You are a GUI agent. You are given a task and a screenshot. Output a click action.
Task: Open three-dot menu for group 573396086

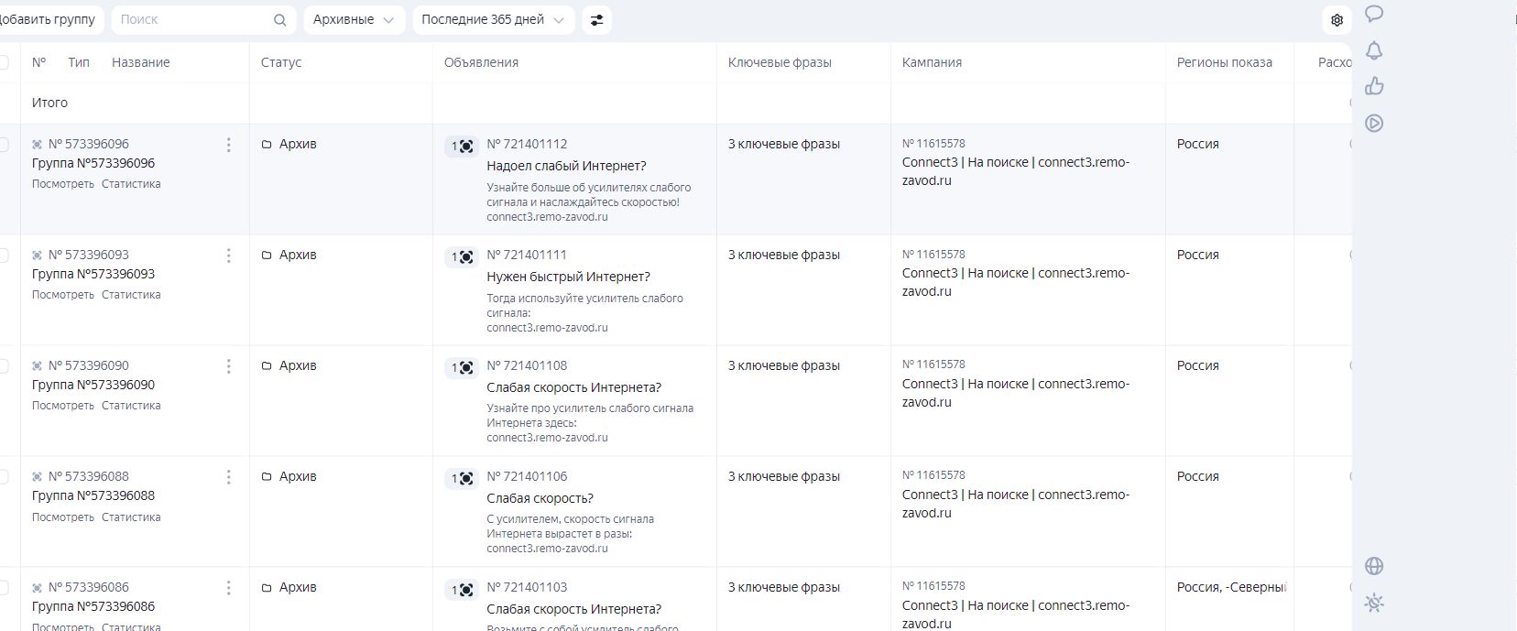228,588
